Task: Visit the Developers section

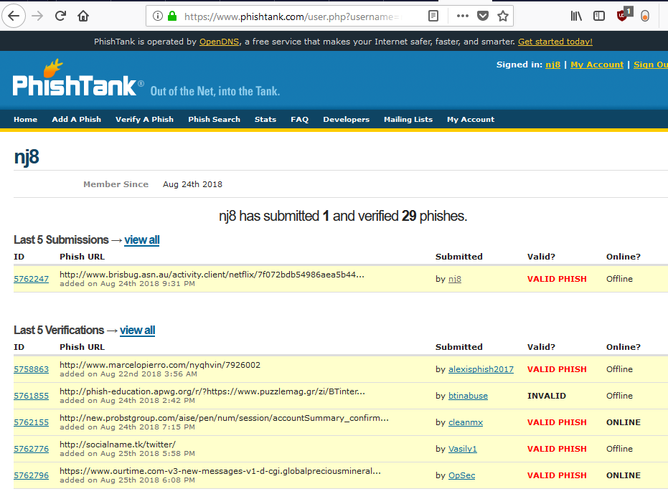Action: tap(346, 119)
